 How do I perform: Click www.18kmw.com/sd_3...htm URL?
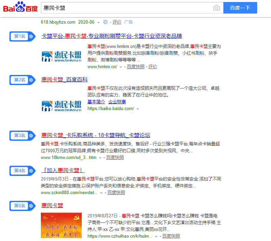click(69, 157)
